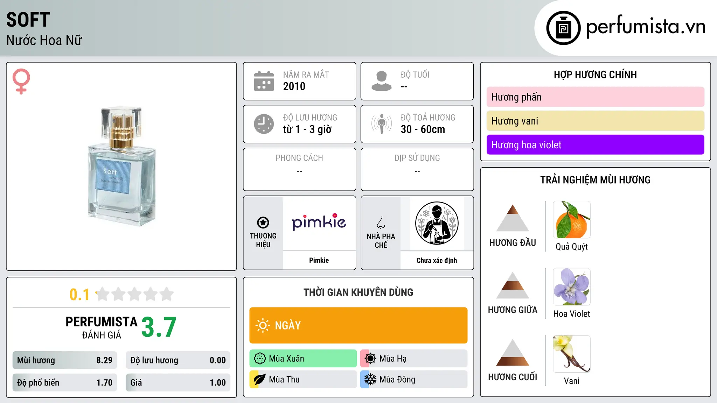The width and height of the screenshot is (717, 403).
Task: Click the leaf icon for Mùa Thu
Action: (x=260, y=380)
